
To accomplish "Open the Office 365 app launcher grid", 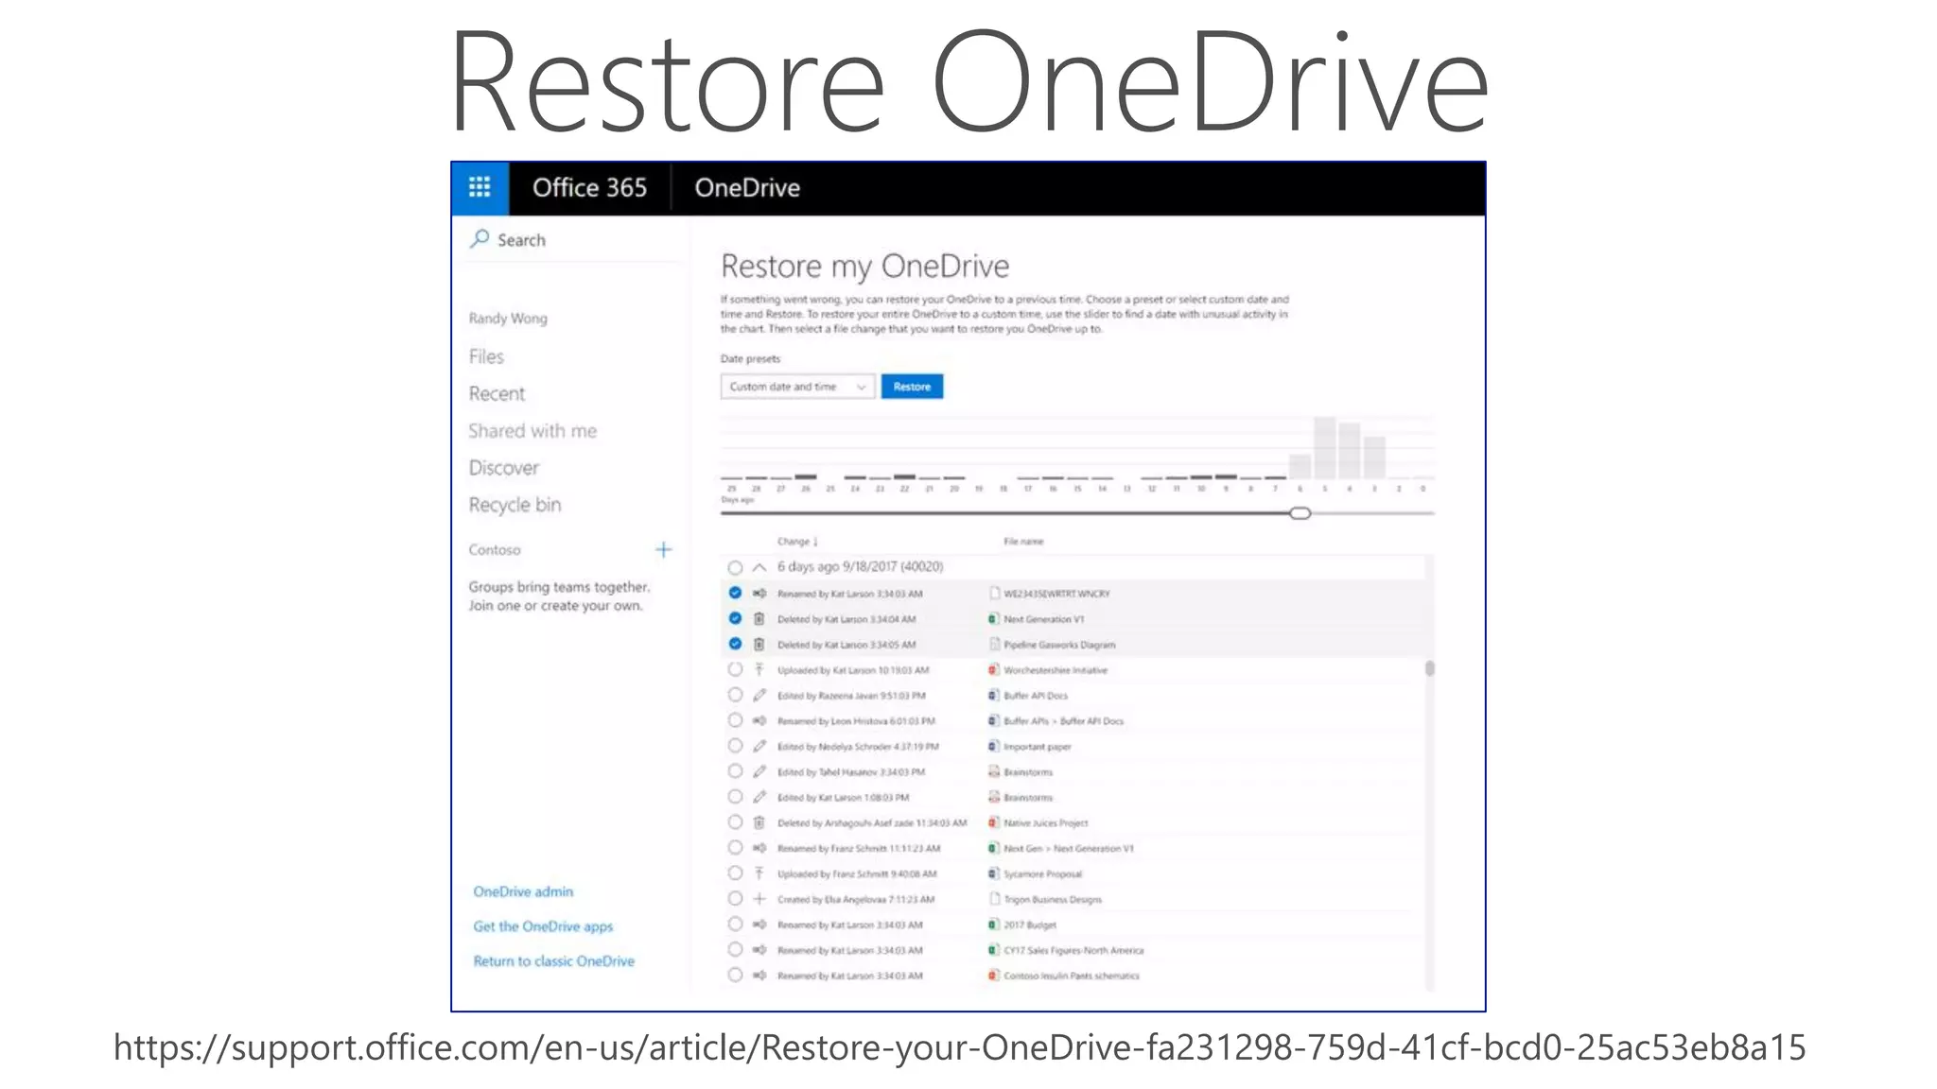I will point(480,187).
